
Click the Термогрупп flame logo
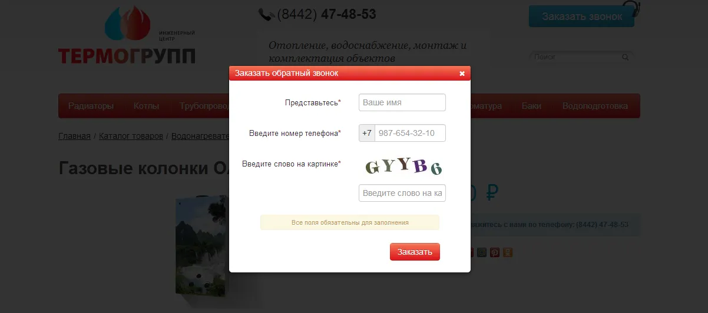click(127, 35)
